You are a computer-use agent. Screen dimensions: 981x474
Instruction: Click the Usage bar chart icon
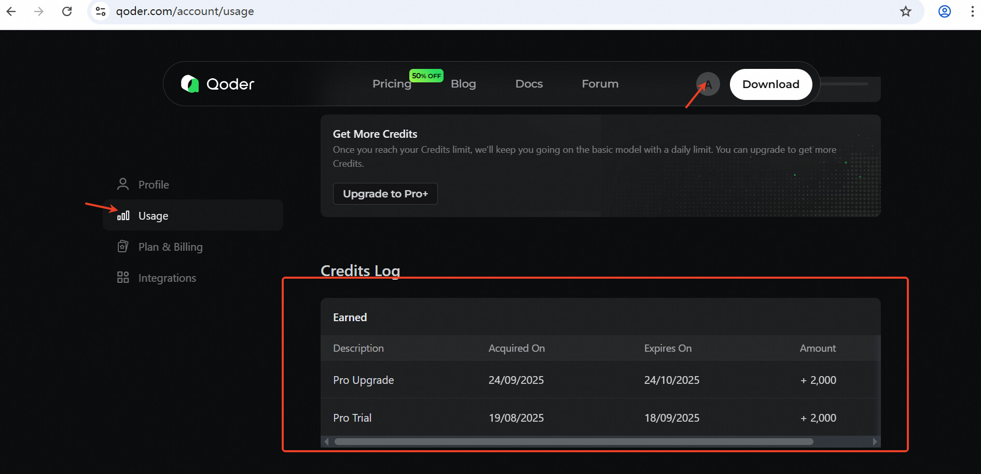(123, 216)
